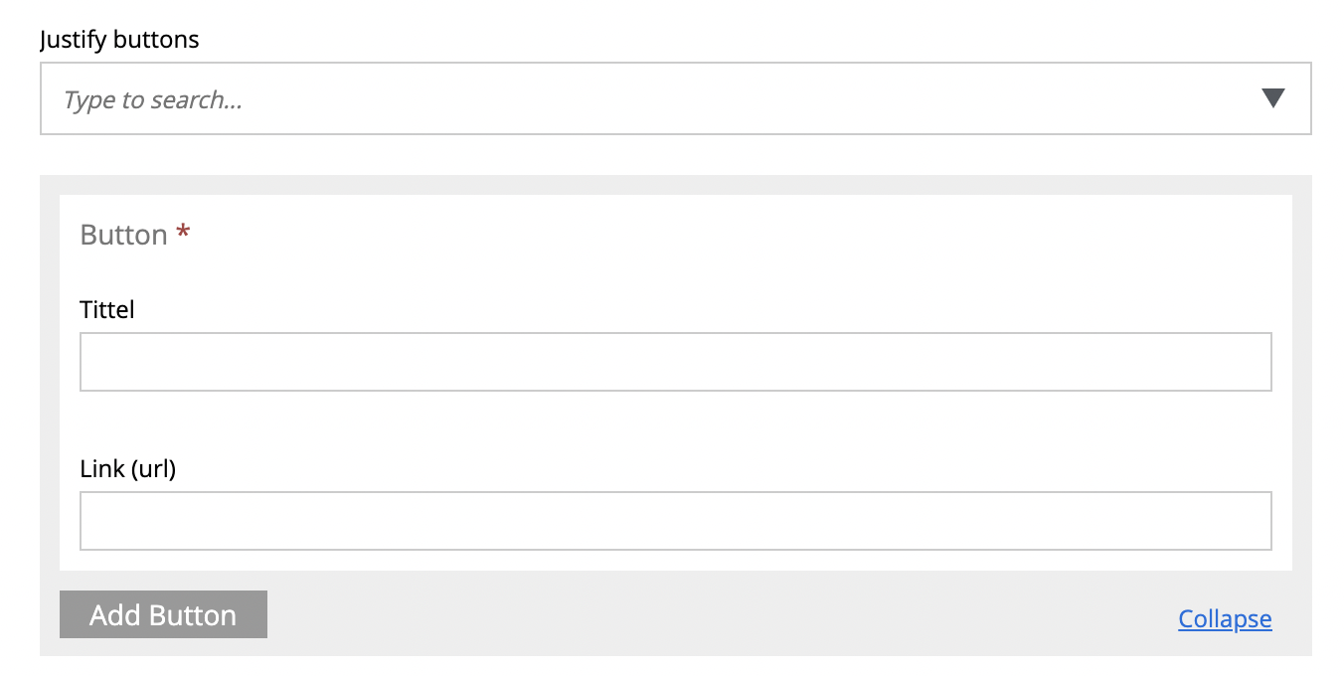1344x676 pixels.
Task: Click into the Link (url) input
Action: click(675, 521)
